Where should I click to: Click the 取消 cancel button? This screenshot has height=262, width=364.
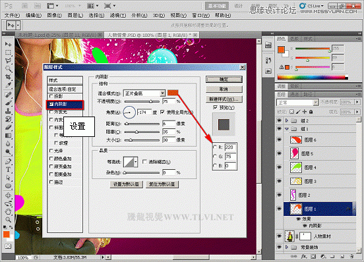point(224,89)
